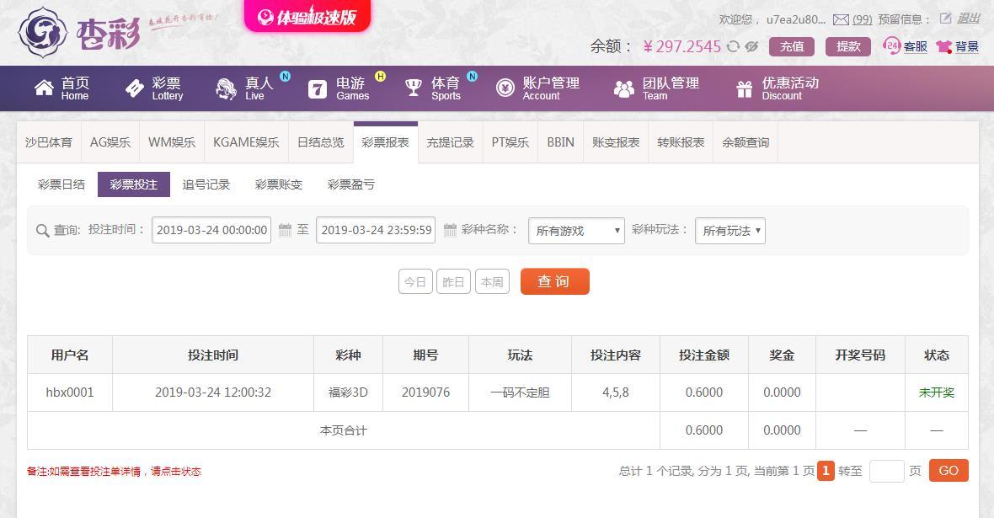
Task: Toggle balance visibility eye icon
Action: coord(752,46)
